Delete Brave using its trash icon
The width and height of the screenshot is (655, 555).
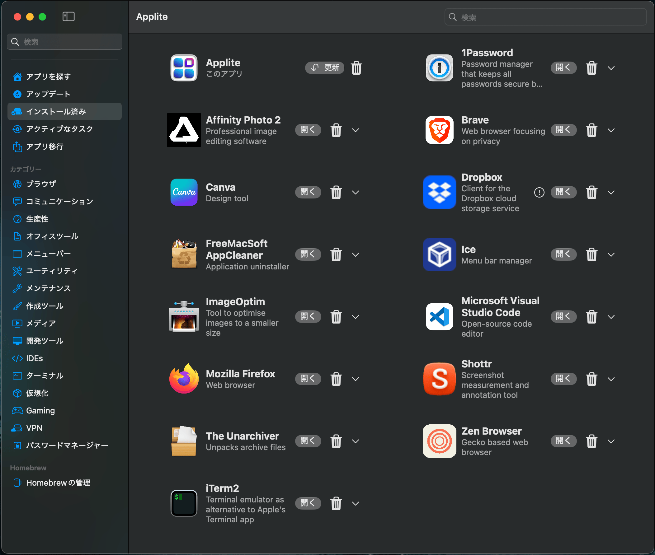click(x=591, y=130)
